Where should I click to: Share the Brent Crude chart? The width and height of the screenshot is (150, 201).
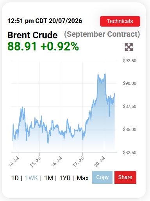tap(125, 177)
